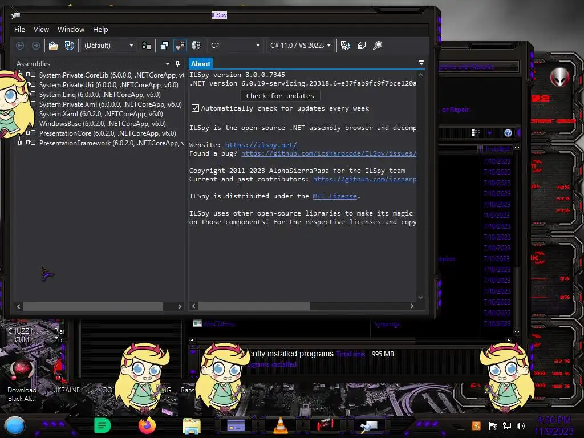
Task: Collapse all tree nodes icon
Action: 362,46
